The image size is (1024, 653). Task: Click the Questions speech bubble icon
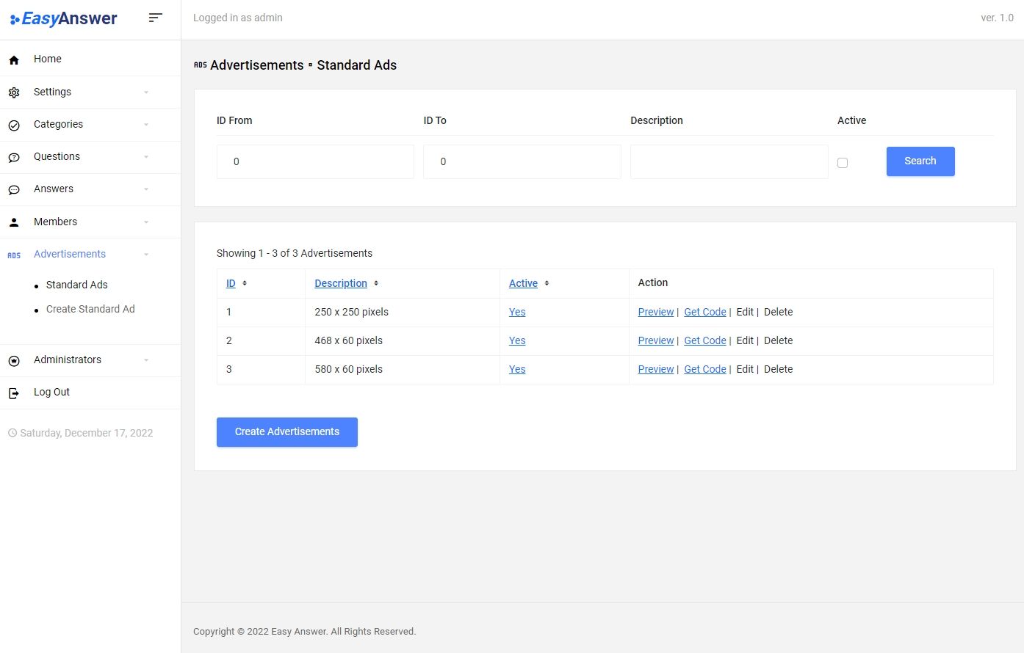(14, 158)
